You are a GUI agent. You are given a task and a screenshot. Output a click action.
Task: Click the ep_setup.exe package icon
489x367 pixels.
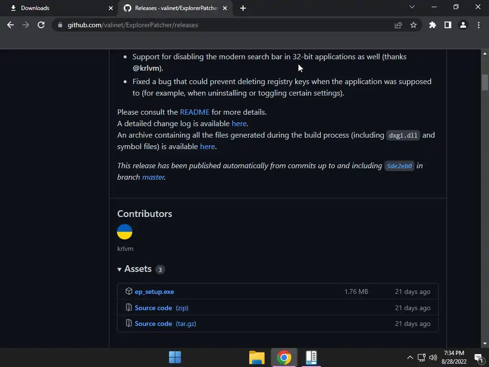tap(129, 291)
